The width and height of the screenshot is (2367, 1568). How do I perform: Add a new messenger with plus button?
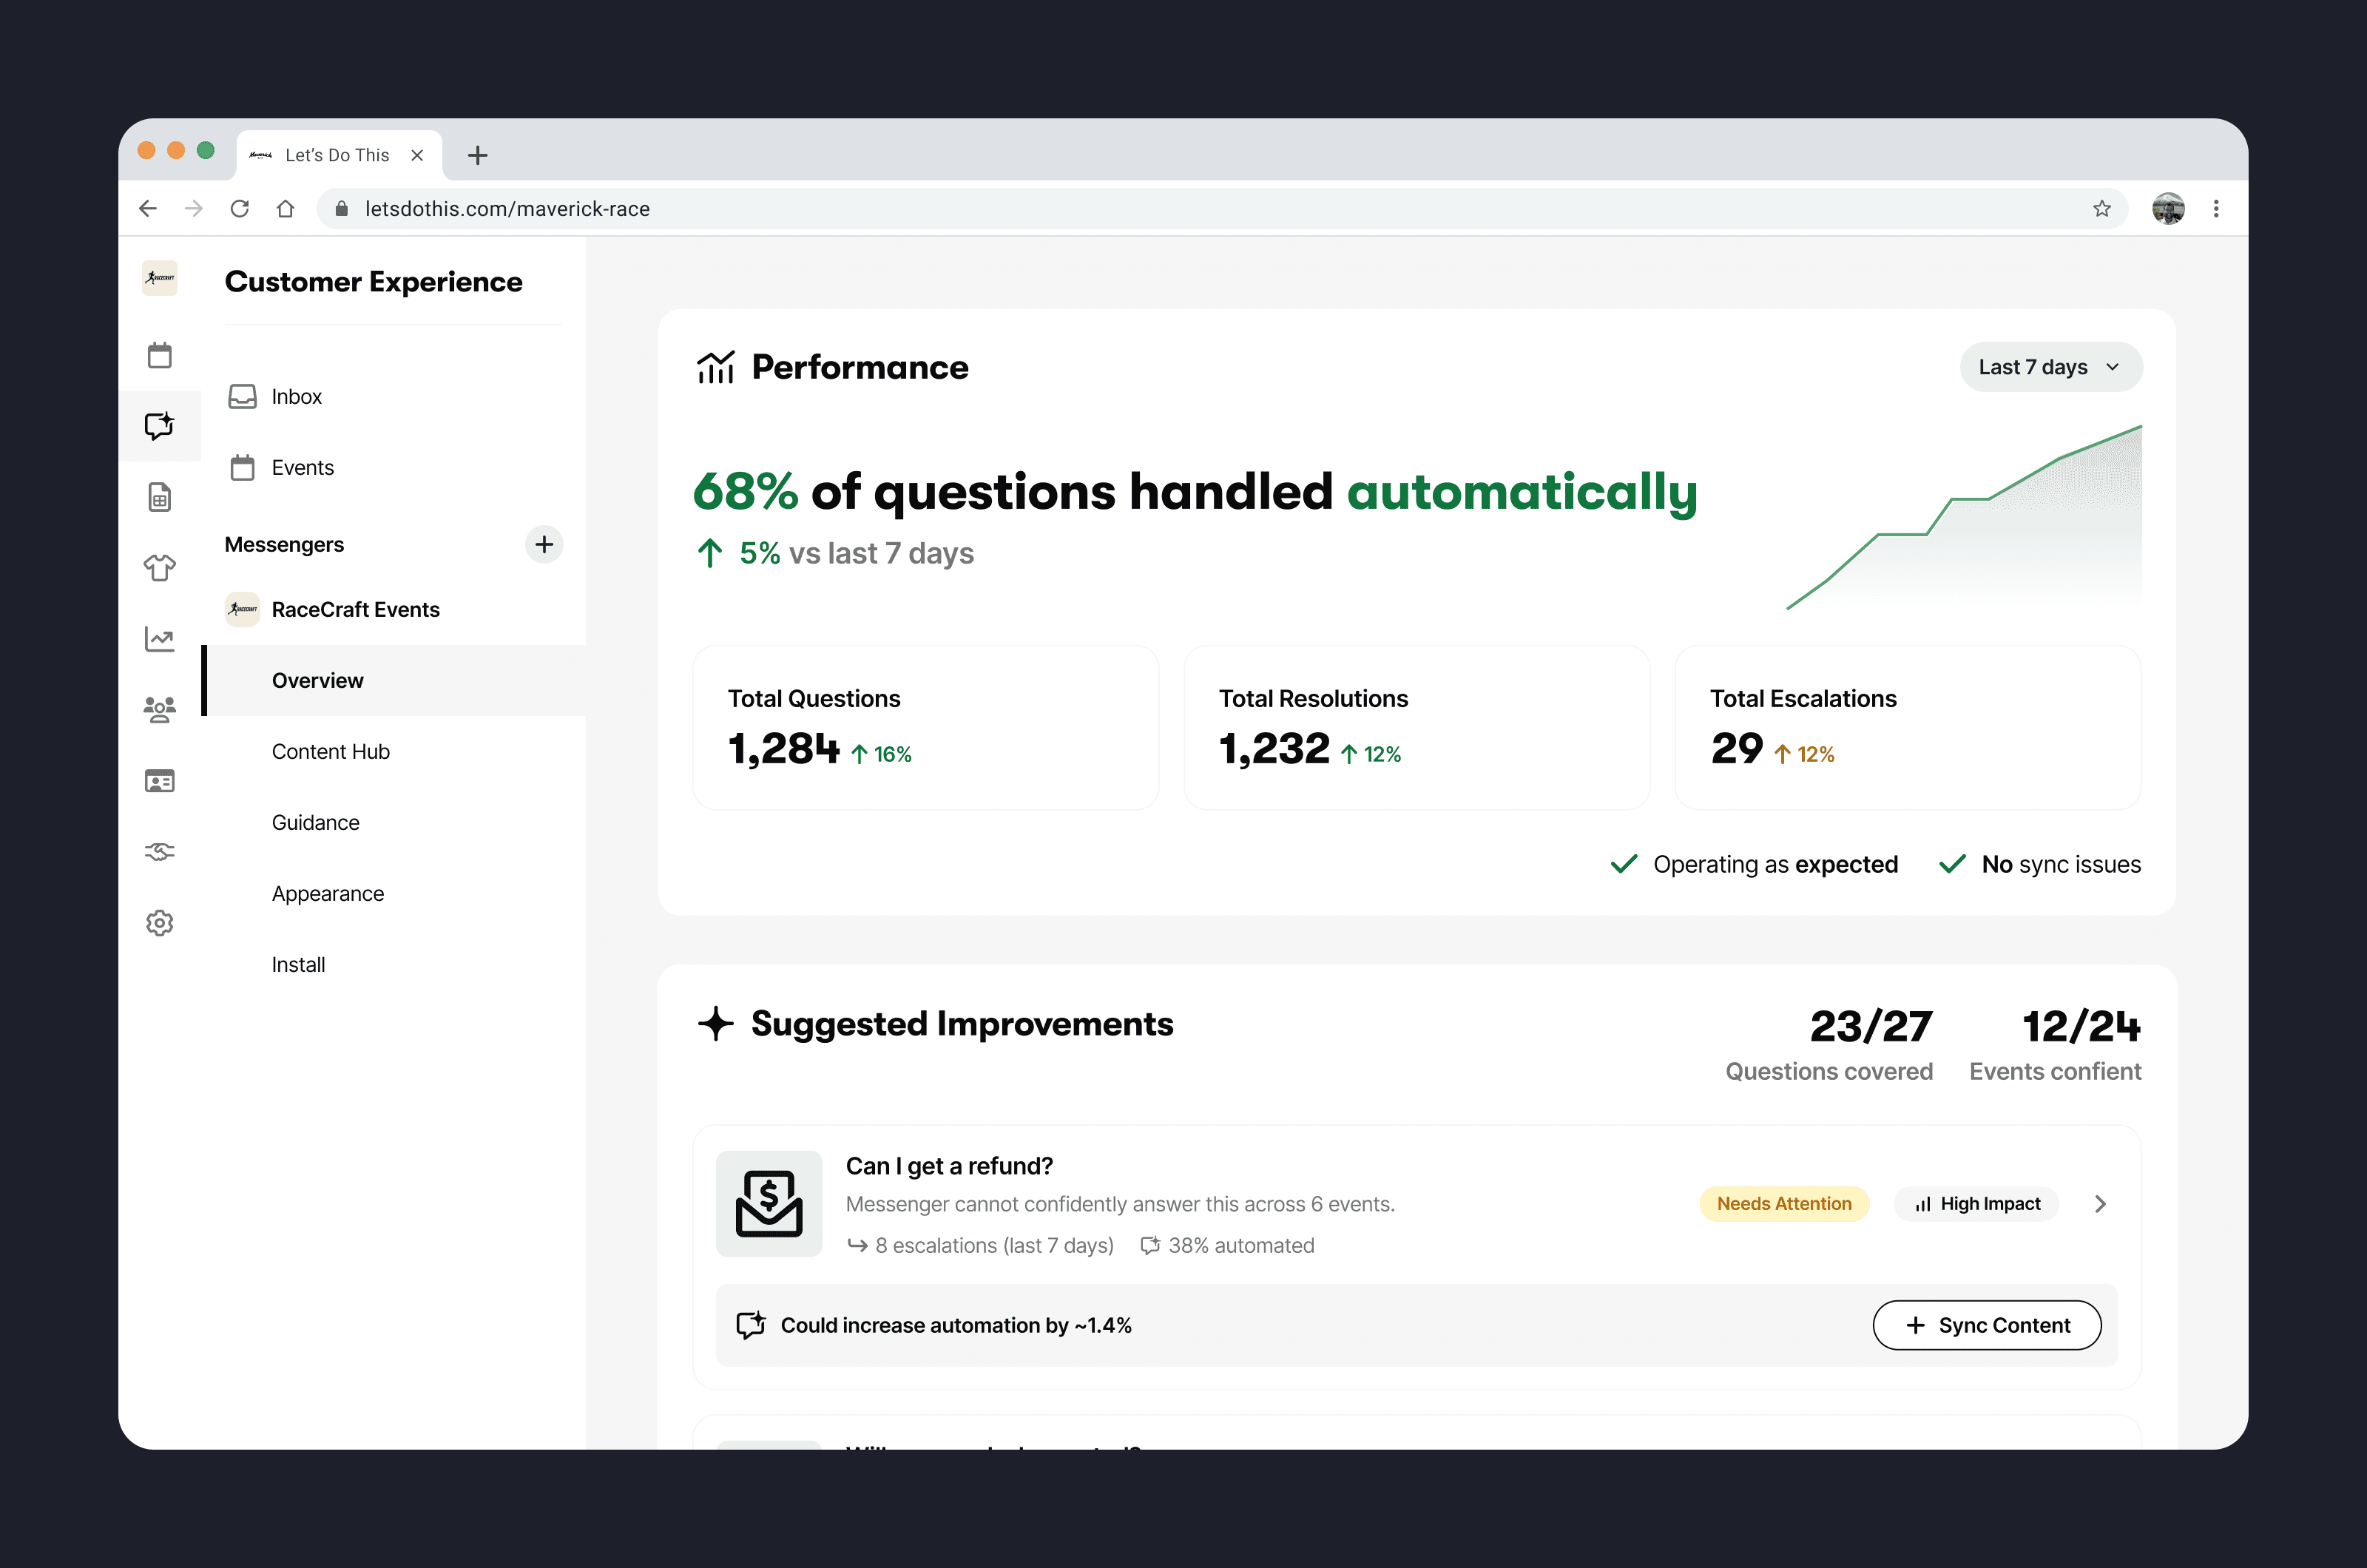tap(544, 545)
